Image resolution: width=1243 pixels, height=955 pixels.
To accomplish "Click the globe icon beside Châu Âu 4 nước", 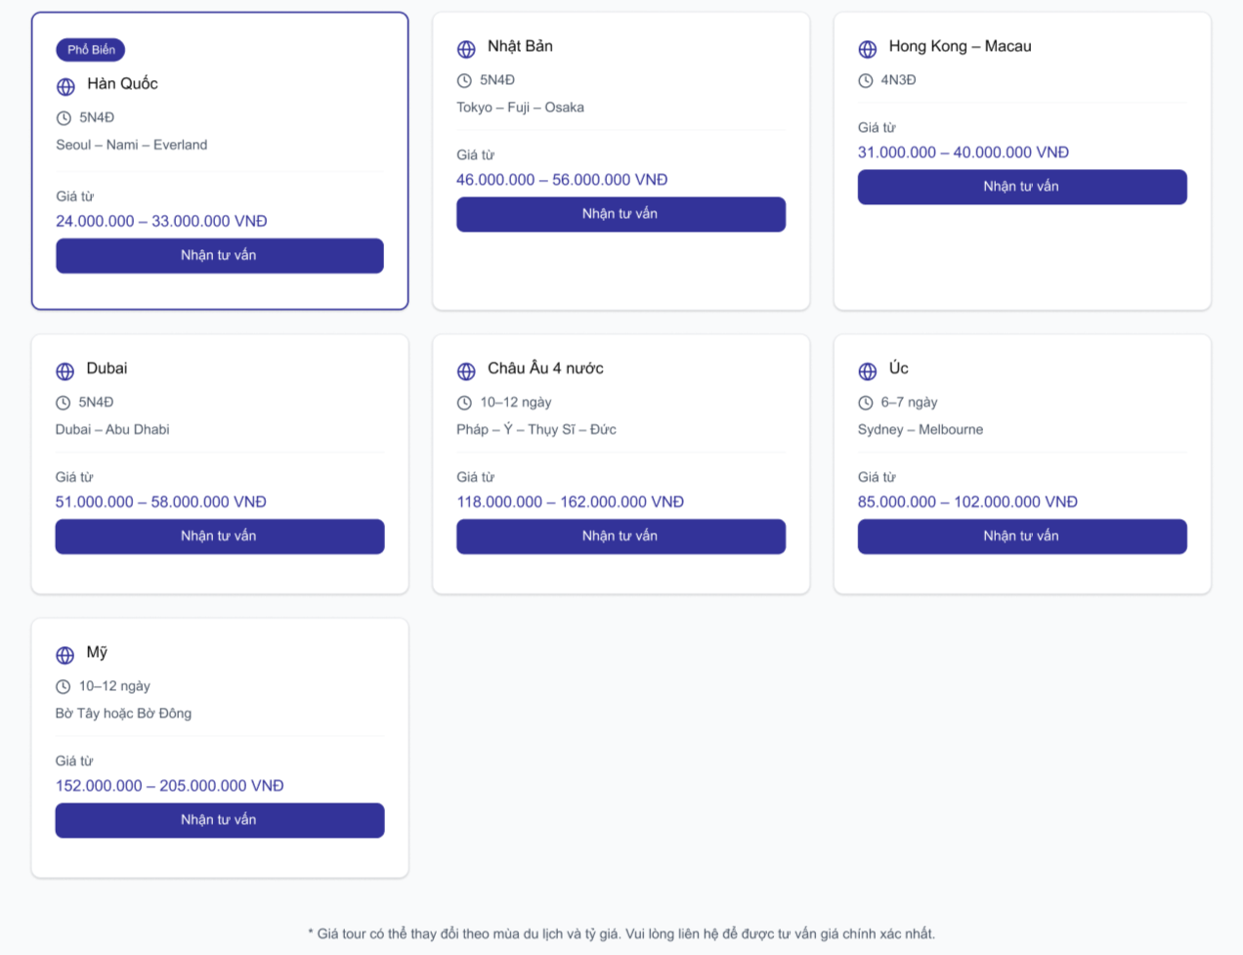I will 466,371.
